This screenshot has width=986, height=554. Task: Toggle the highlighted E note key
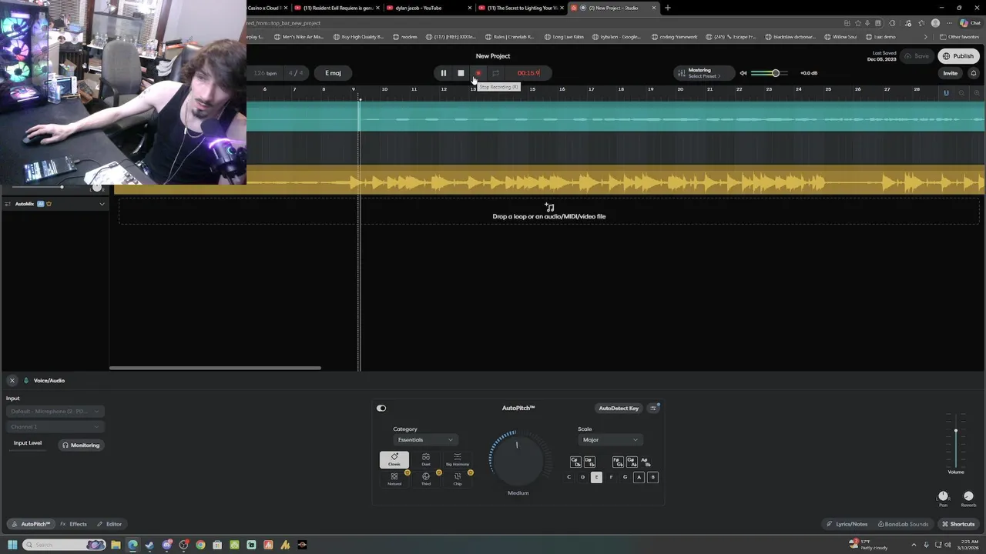point(595,477)
